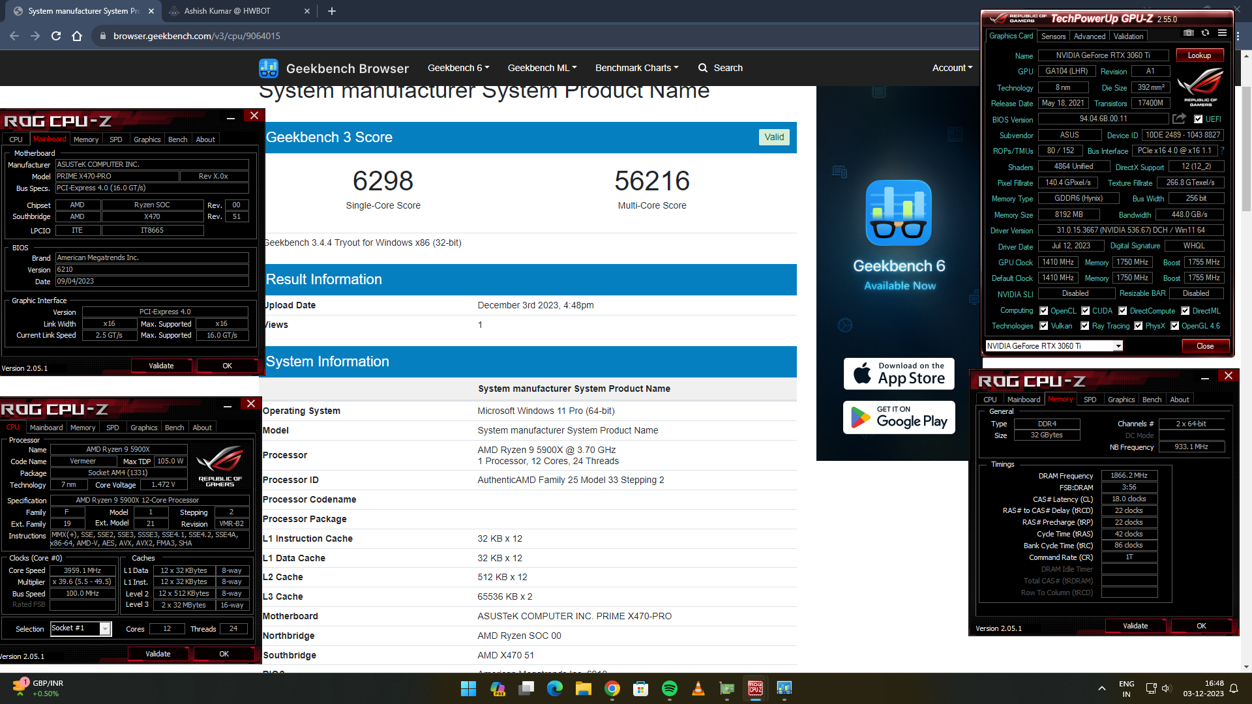Click OK in CPU-Z Mainboard window
The width and height of the screenshot is (1252, 704).
(227, 366)
